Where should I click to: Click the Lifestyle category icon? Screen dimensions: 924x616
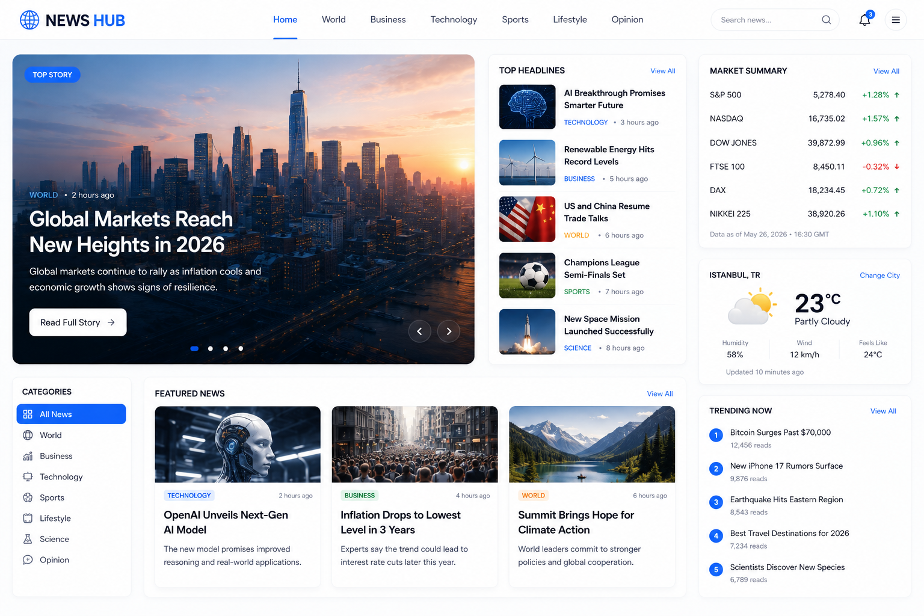coord(28,518)
